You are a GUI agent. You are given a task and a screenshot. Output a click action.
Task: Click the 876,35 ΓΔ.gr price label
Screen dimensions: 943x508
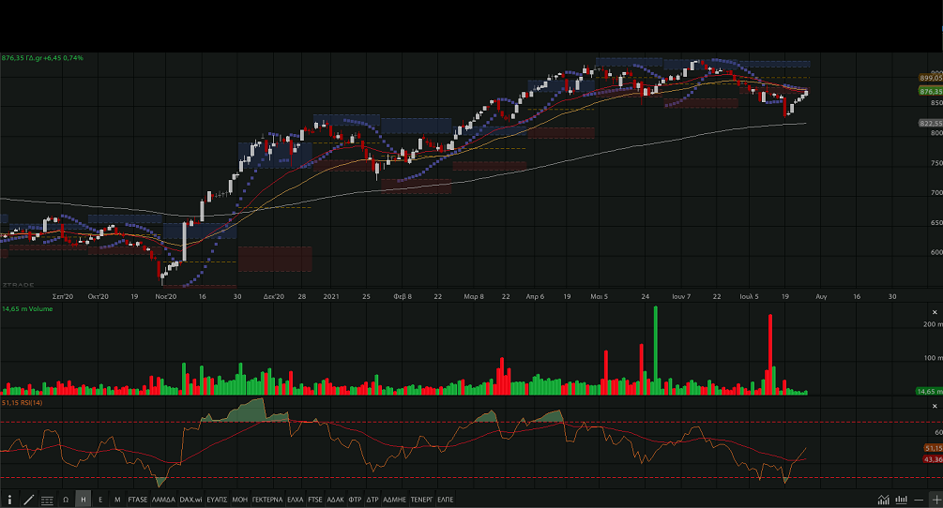(x=42, y=58)
